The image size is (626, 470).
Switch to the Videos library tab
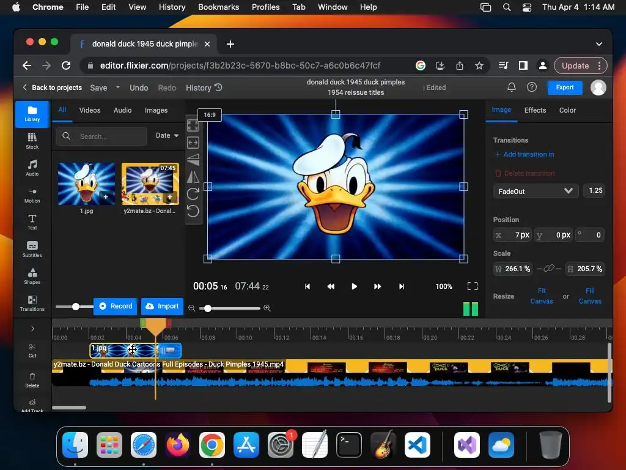pos(89,110)
